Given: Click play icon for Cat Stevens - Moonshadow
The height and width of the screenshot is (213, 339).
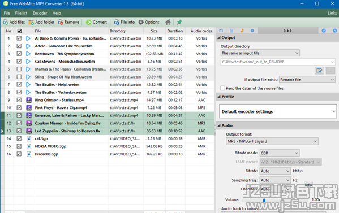Looking at the screenshot, I should [28, 62].
